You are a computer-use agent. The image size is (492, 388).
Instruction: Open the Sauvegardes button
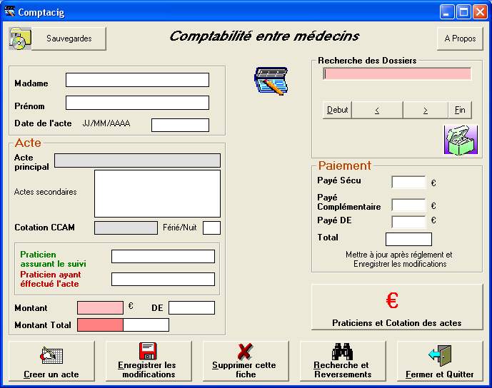pyautogui.click(x=69, y=39)
